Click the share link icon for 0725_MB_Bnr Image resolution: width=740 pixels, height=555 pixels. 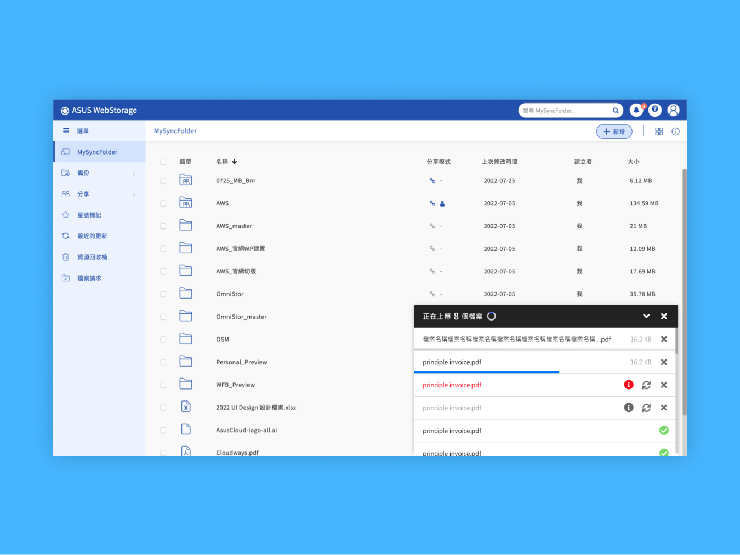tap(432, 180)
